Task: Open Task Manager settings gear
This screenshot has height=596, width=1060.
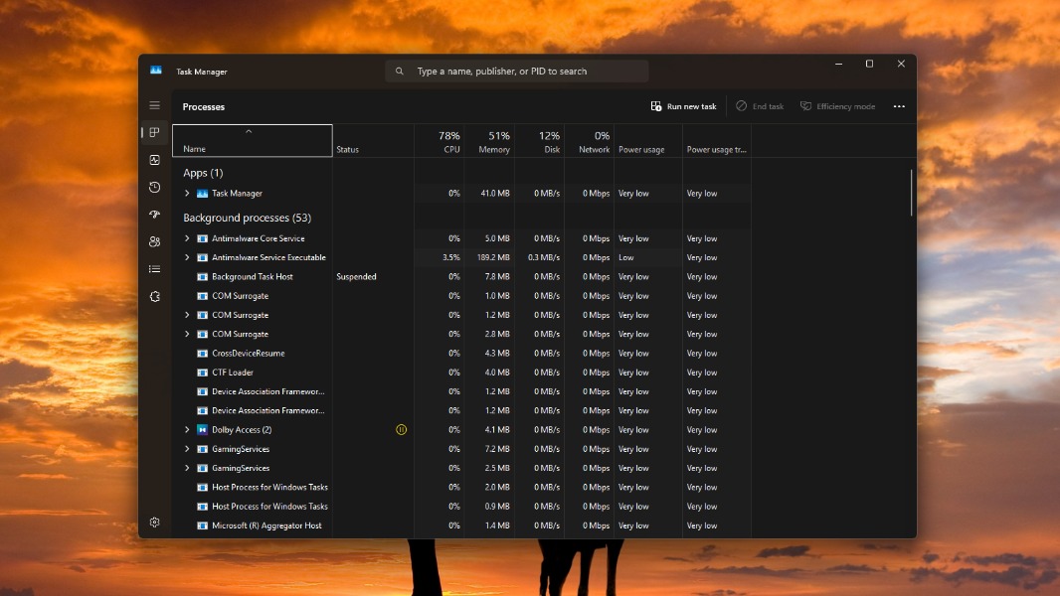Action: [x=154, y=522]
